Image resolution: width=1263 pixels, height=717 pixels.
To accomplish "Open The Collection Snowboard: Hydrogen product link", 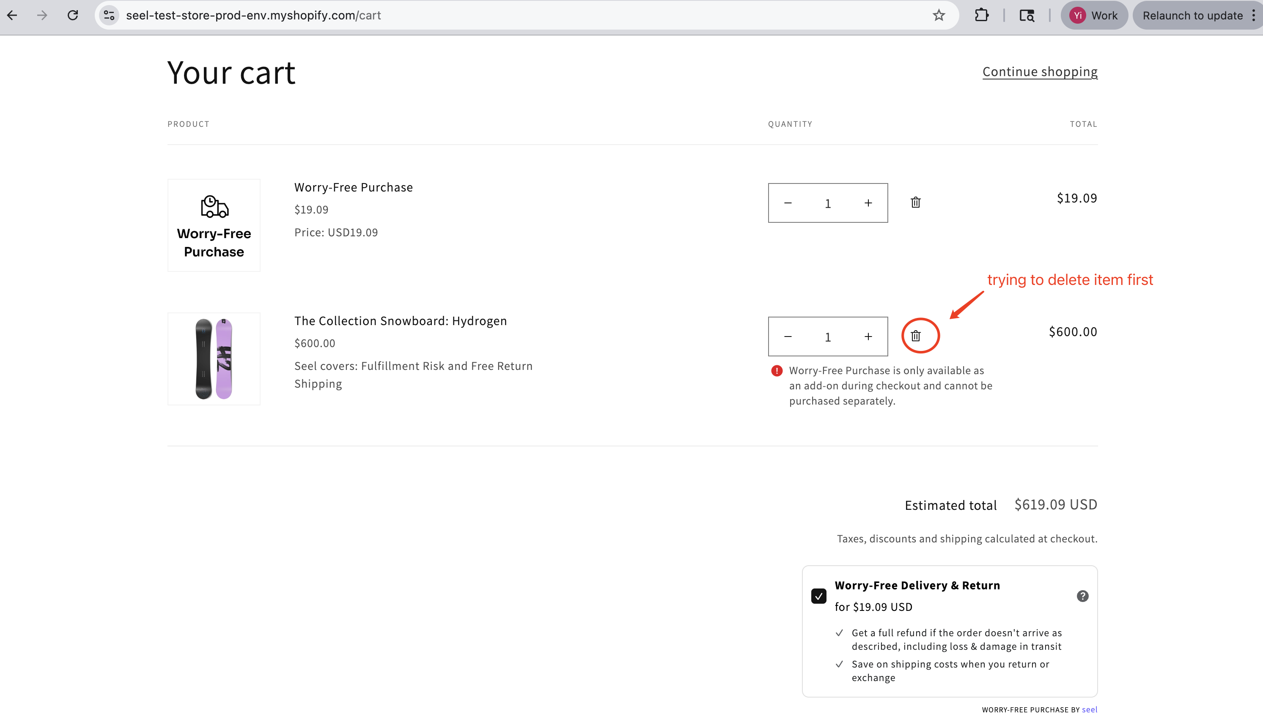I will [400, 320].
